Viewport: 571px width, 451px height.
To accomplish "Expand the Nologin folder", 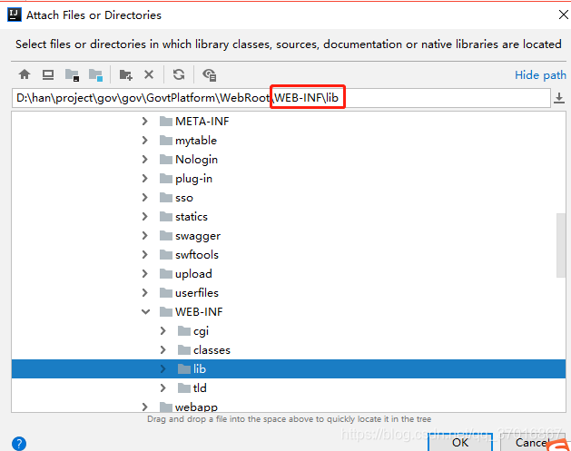I will [145, 160].
